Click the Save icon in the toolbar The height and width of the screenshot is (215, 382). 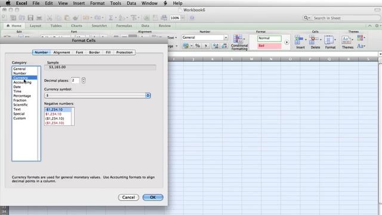tap(30, 18)
